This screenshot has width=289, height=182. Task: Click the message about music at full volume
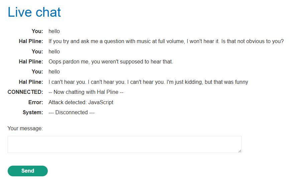(166, 41)
